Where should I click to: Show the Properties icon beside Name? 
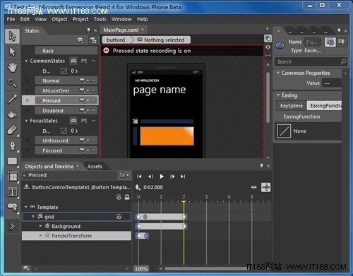coord(330,42)
